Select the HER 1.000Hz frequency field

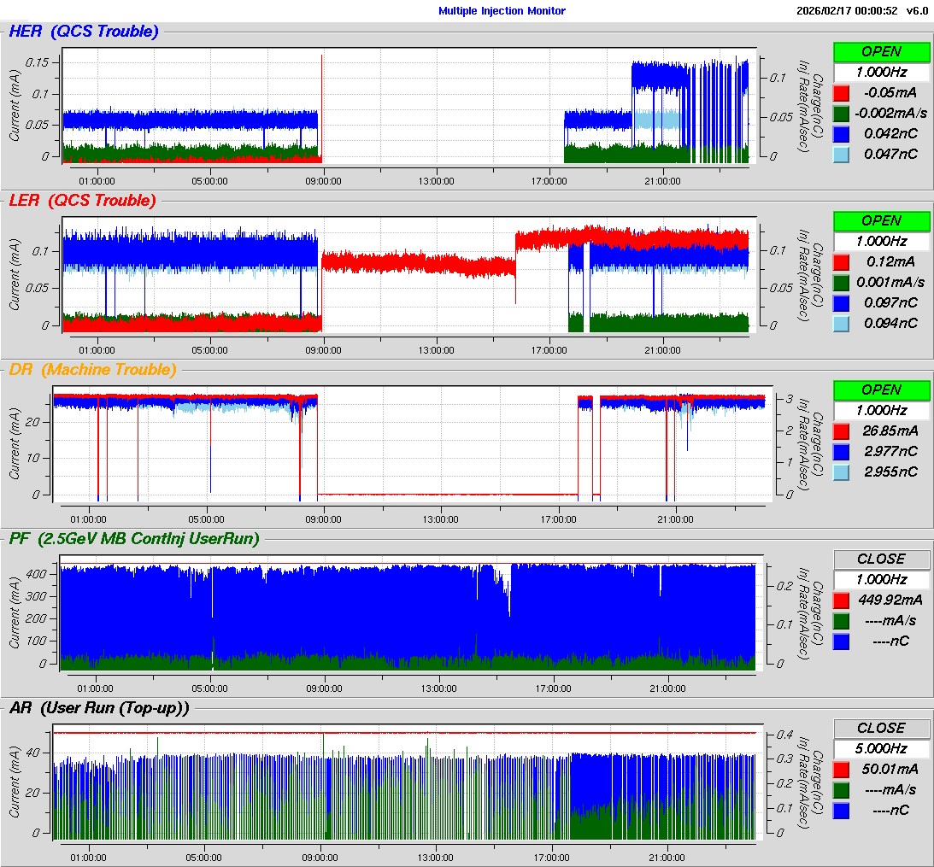[881, 72]
